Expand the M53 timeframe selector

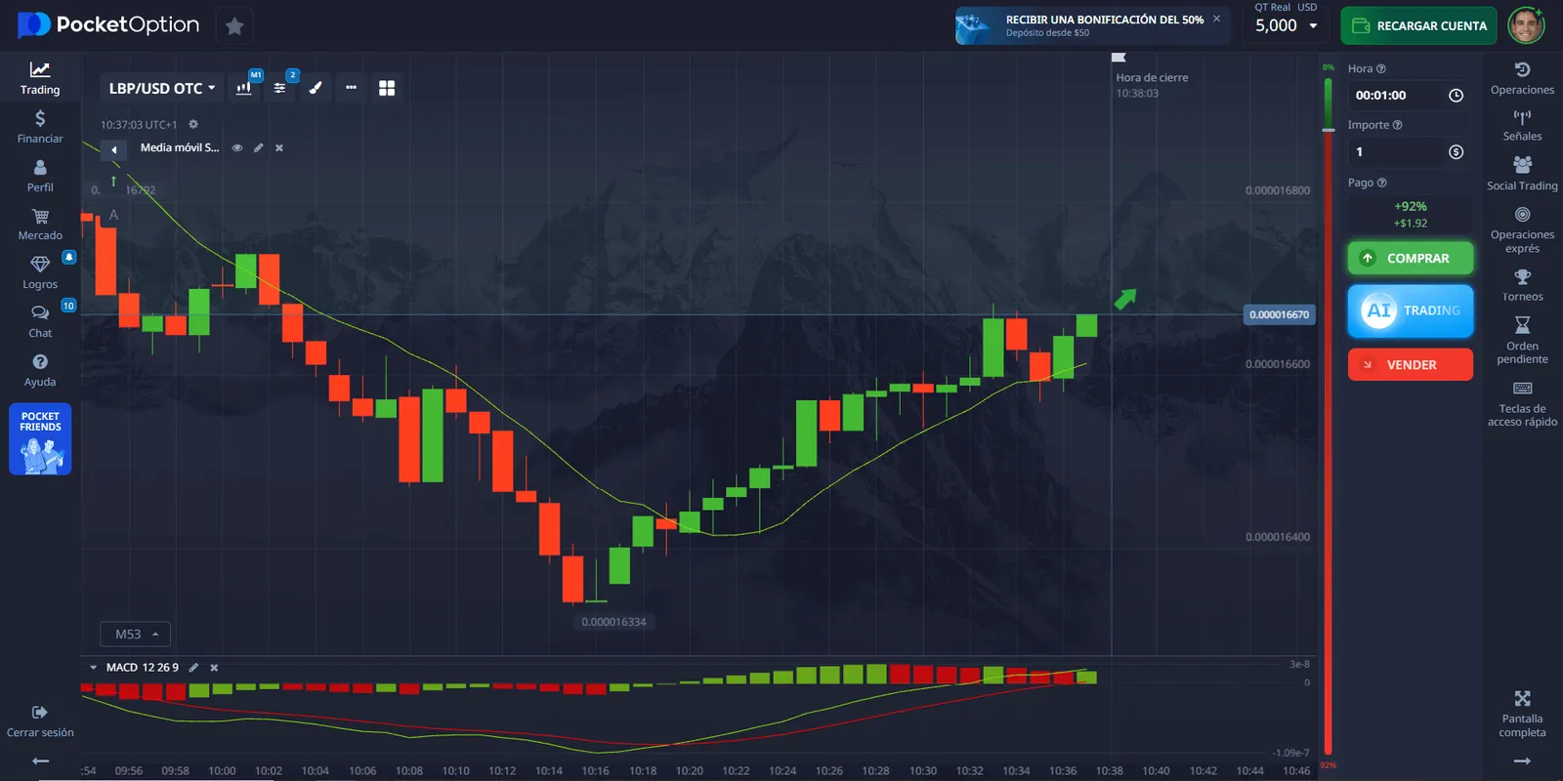click(x=136, y=635)
